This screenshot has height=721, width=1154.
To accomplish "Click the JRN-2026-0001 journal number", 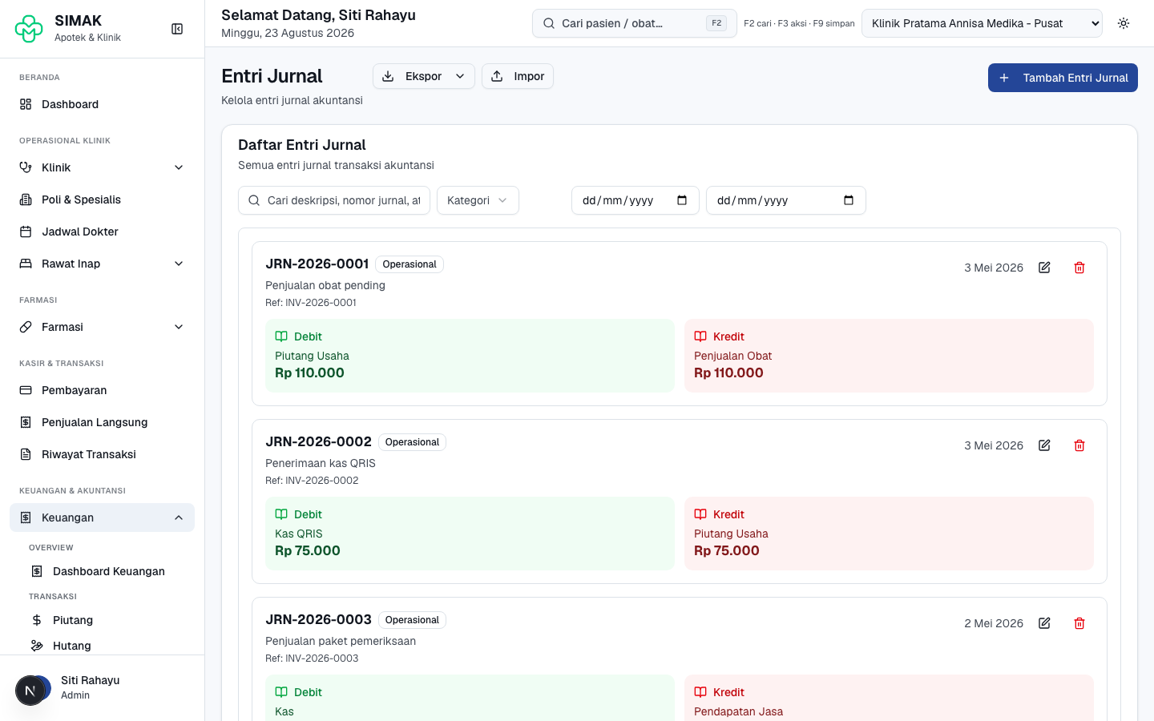I will pyautogui.click(x=317, y=264).
